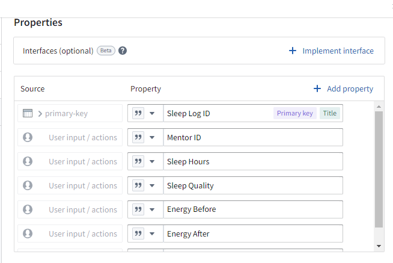Viewport: 393px width, 263px height.
Task: Click the table icon in primary-key source
Action: coord(28,113)
